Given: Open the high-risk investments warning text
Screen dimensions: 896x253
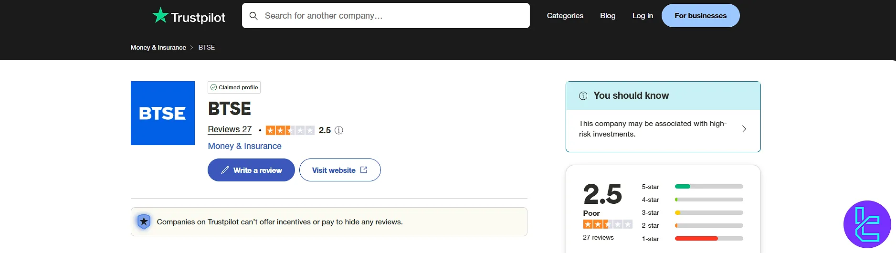Looking at the screenshot, I should [653, 129].
